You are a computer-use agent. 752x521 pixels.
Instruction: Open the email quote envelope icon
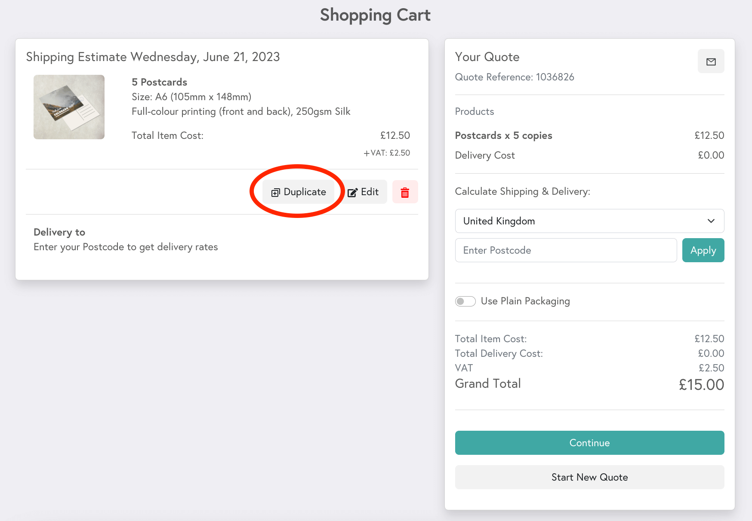coord(711,61)
